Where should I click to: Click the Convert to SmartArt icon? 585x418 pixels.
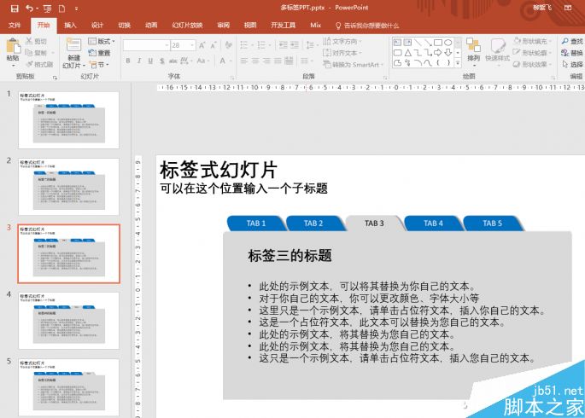[x=327, y=65]
